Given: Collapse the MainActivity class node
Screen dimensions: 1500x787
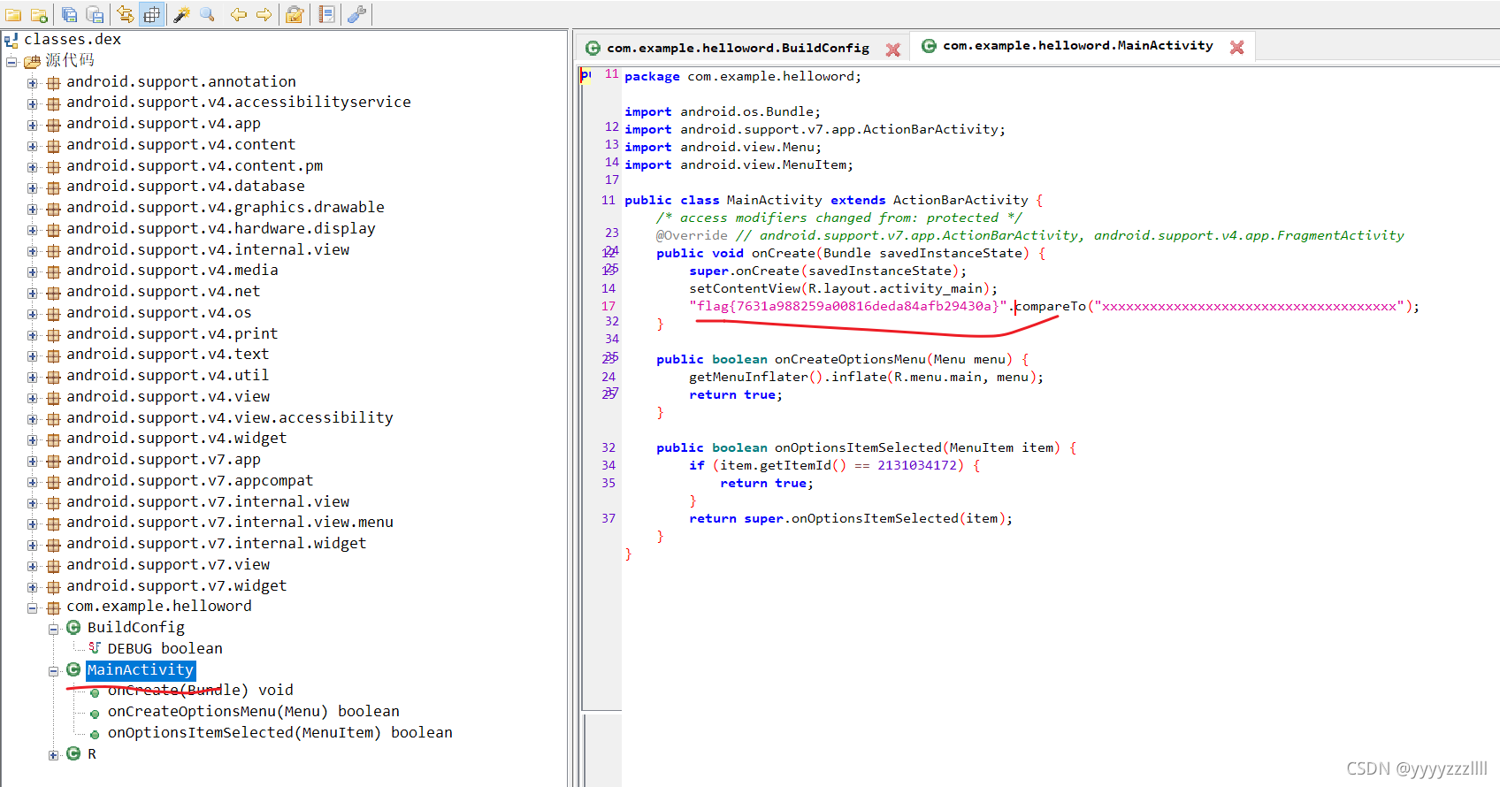Looking at the screenshot, I should tap(53, 670).
